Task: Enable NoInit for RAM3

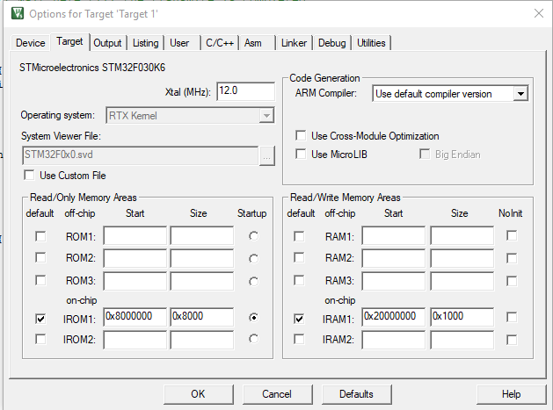Action: click(512, 281)
